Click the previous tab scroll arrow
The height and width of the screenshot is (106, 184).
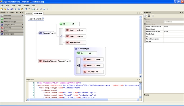(137, 13)
